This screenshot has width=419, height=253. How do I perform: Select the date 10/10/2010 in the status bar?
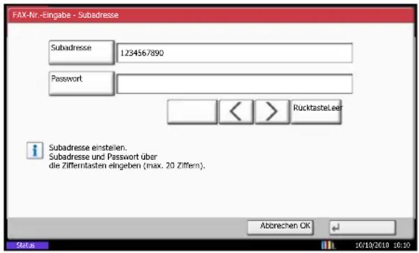click(x=372, y=245)
